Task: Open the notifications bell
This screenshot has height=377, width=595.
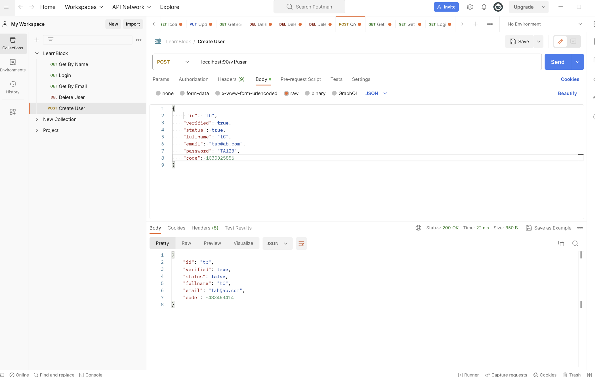Action: (484, 7)
